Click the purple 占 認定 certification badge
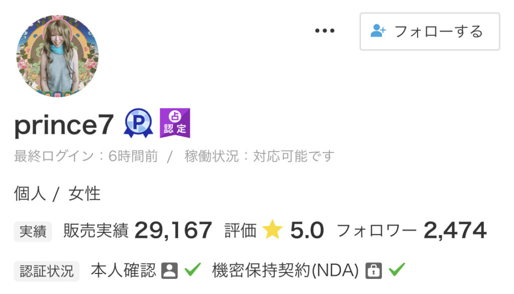The height and width of the screenshot is (294, 514). (x=175, y=123)
